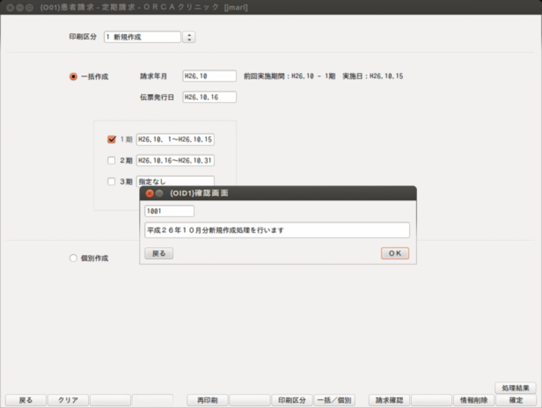Click the 1001 code field in the dialog
This screenshot has height=408, width=542.
tap(169, 211)
